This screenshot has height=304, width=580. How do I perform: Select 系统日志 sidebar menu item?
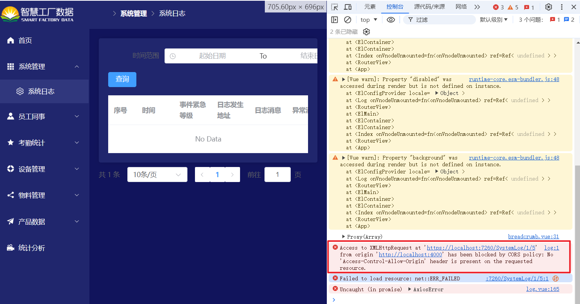click(44, 91)
